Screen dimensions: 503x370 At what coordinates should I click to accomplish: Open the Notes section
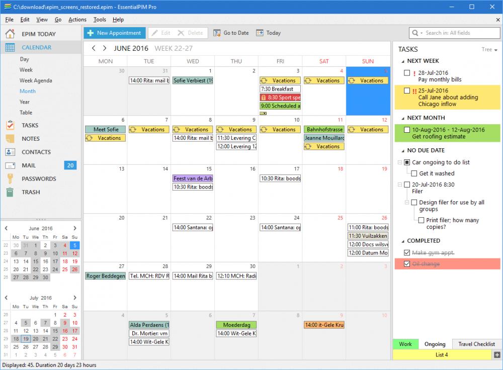pyautogui.click(x=30, y=138)
